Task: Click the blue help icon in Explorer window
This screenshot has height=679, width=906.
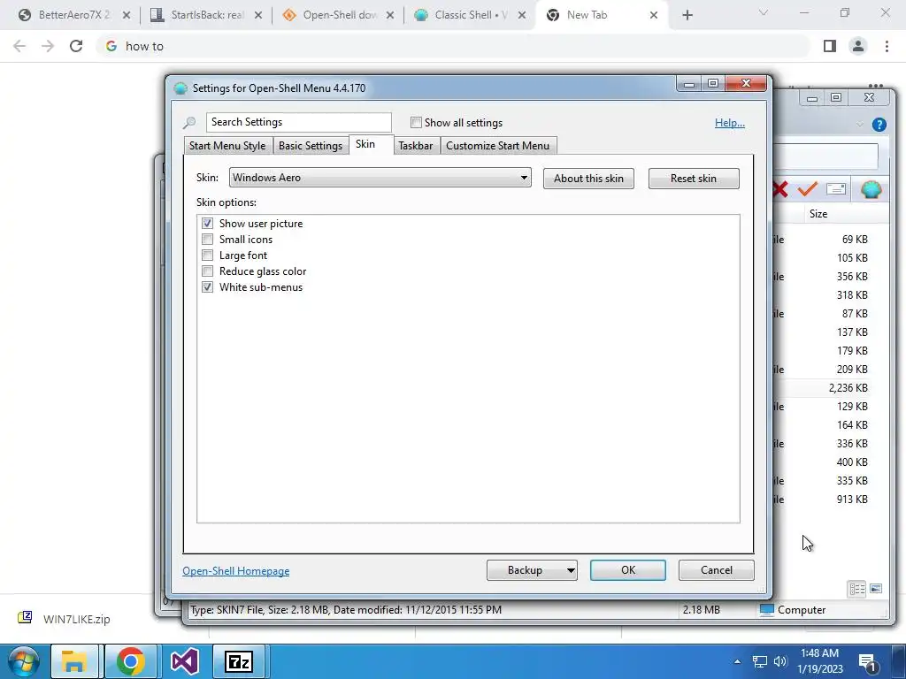Action: (x=879, y=125)
